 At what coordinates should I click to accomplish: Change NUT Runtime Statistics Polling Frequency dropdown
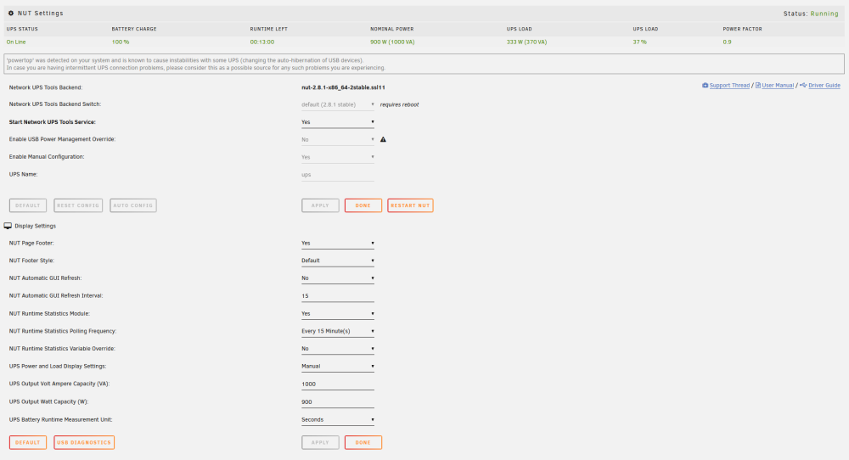click(x=338, y=331)
